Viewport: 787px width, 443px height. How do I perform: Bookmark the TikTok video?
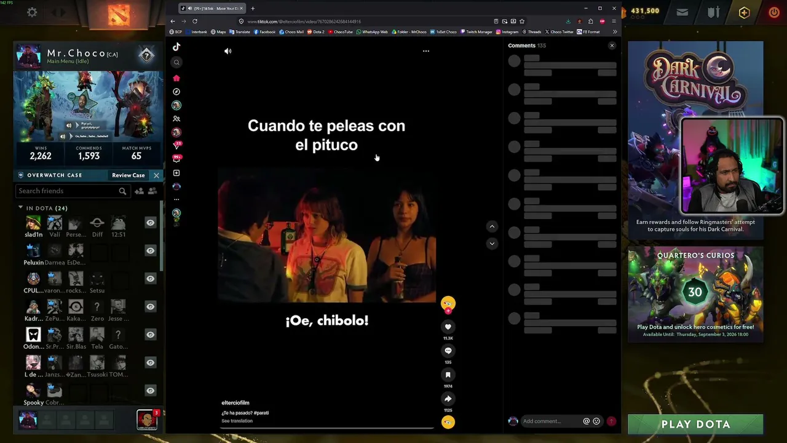pos(448,375)
